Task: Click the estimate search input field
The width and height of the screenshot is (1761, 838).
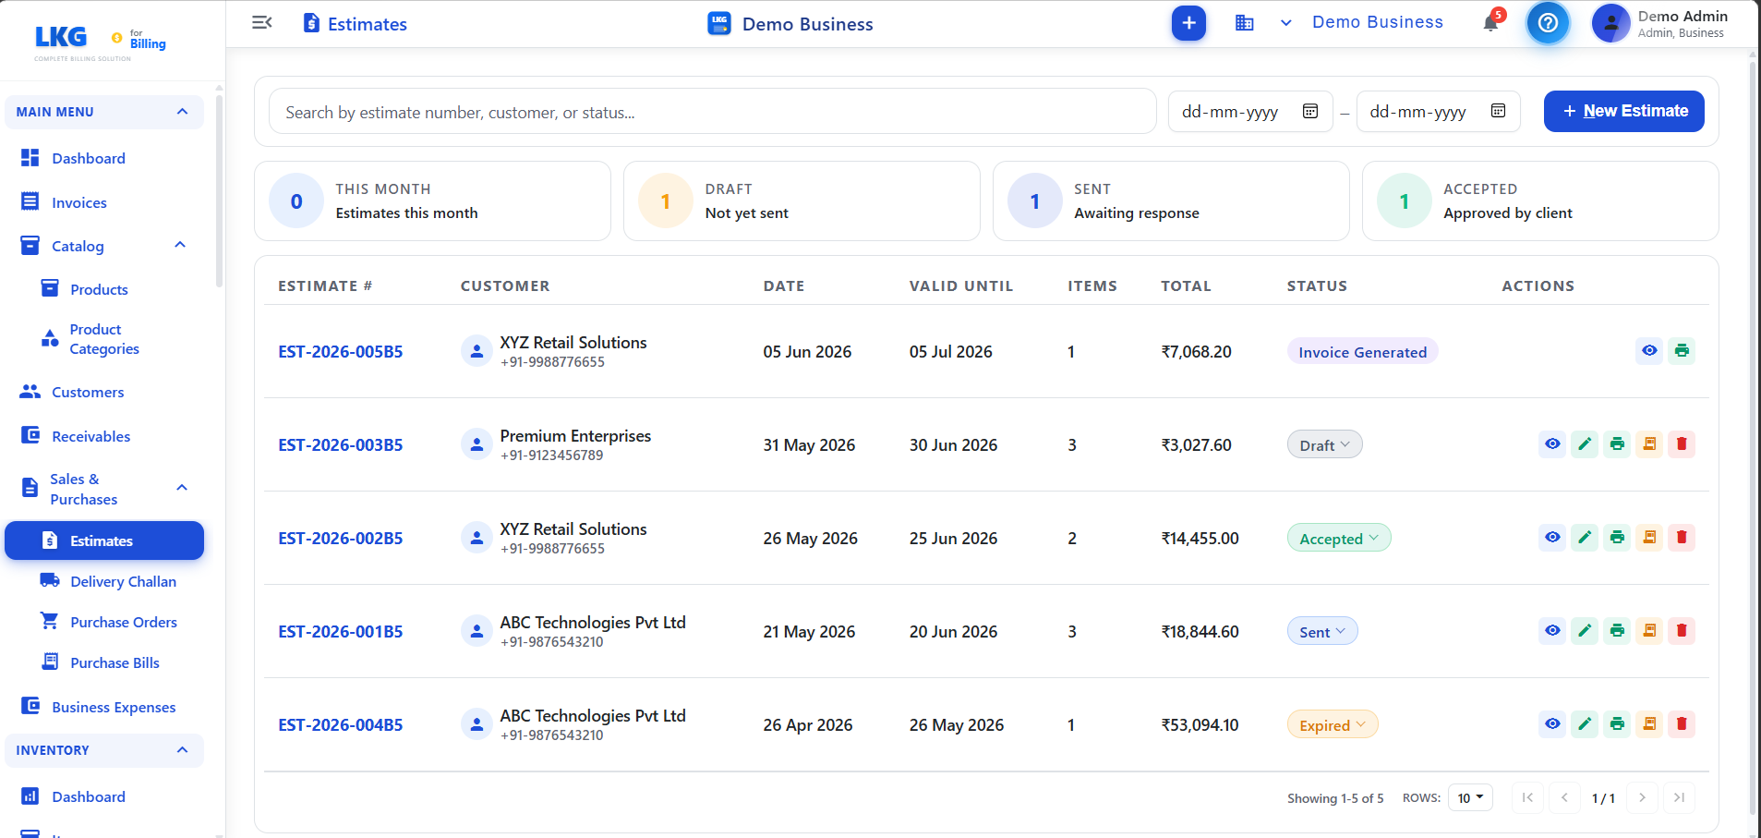Action: pyautogui.click(x=712, y=112)
